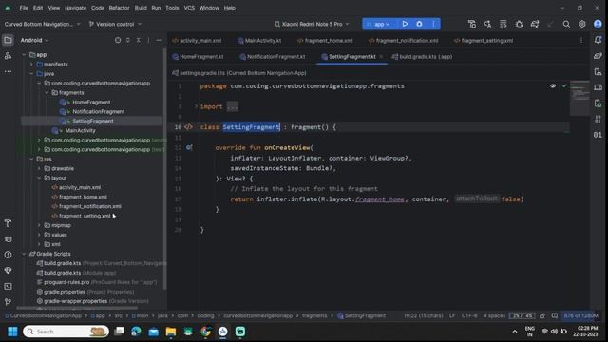608x342 pixels.
Task: Toggle the reader mode eye icon
Action: [x=553, y=86]
